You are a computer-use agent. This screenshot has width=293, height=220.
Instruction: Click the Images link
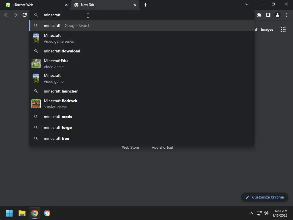point(267,30)
